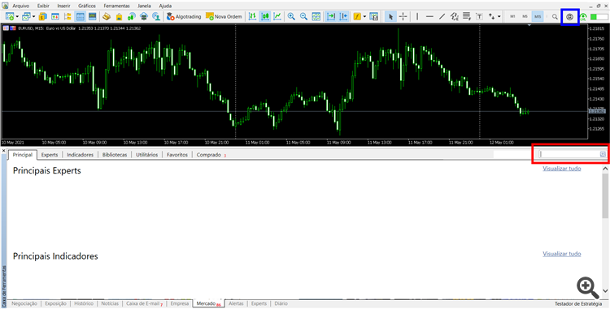Select the trendline drawing tool
The height and width of the screenshot is (309, 610).
point(442,17)
